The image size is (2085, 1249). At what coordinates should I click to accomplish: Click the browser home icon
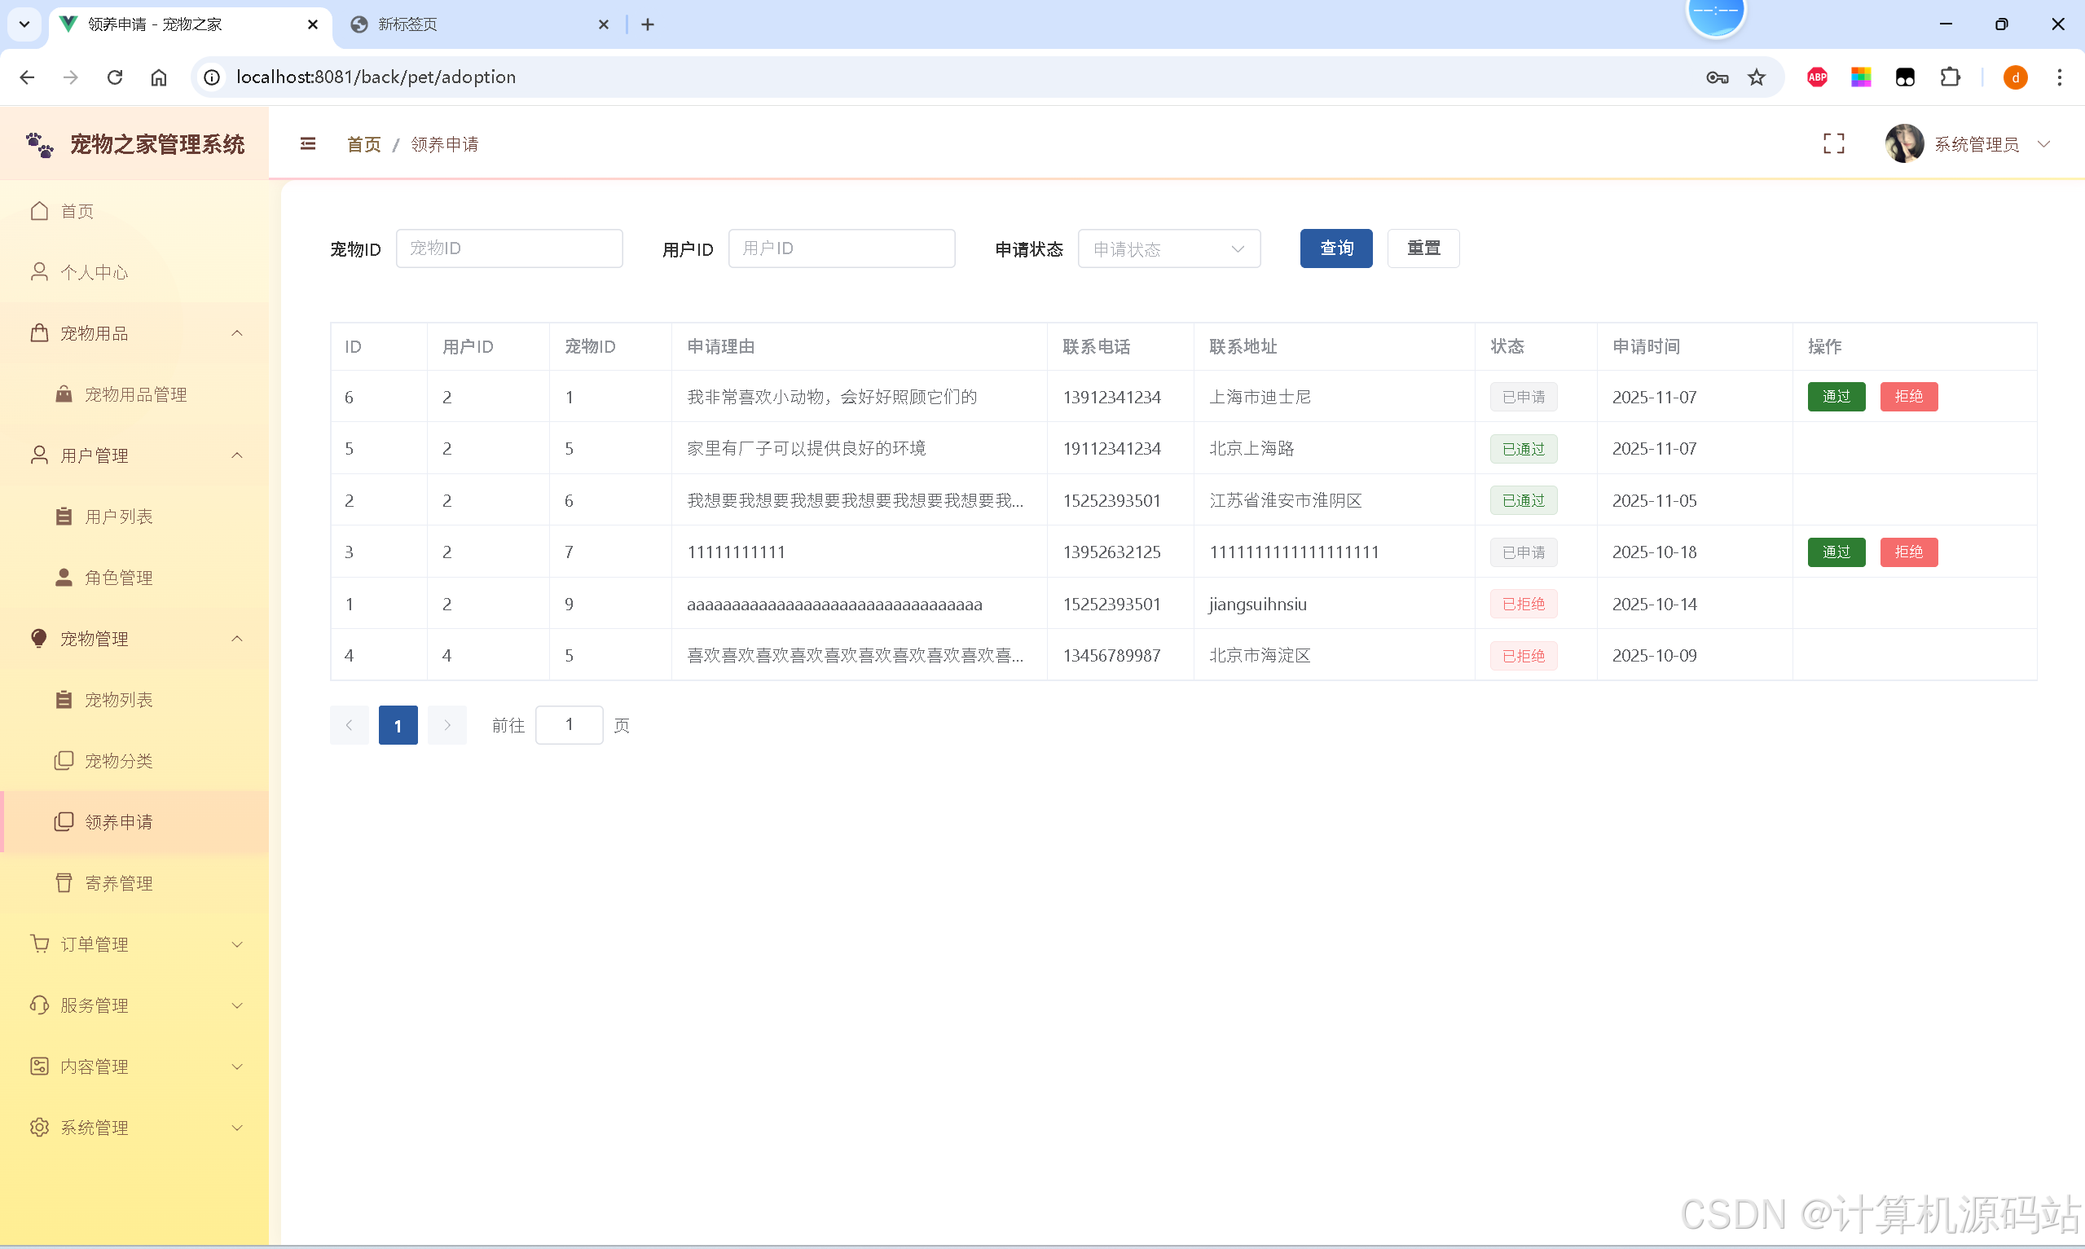[x=158, y=77]
